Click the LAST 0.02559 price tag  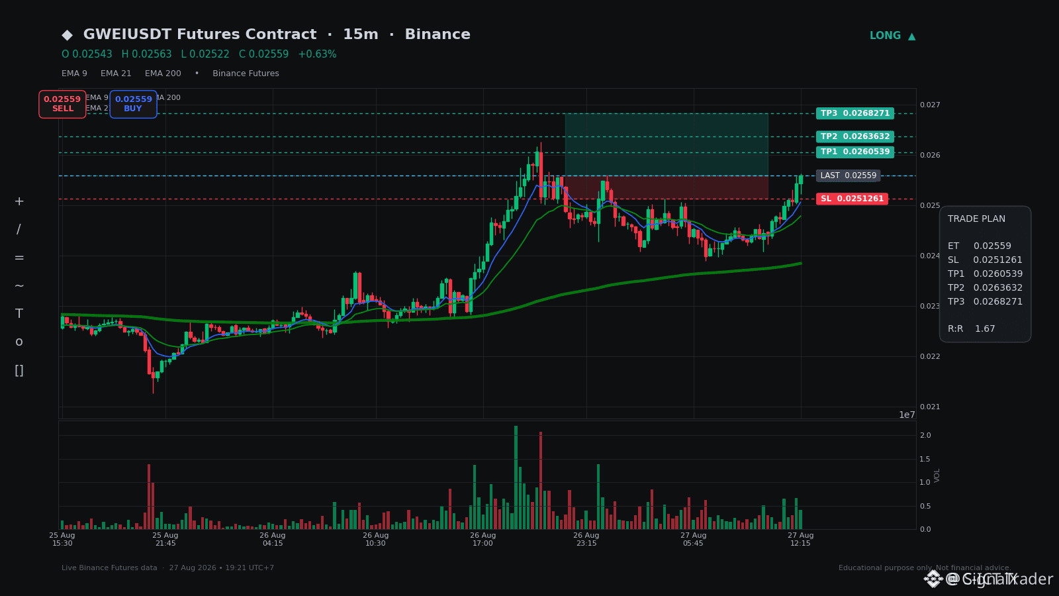tap(849, 175)
